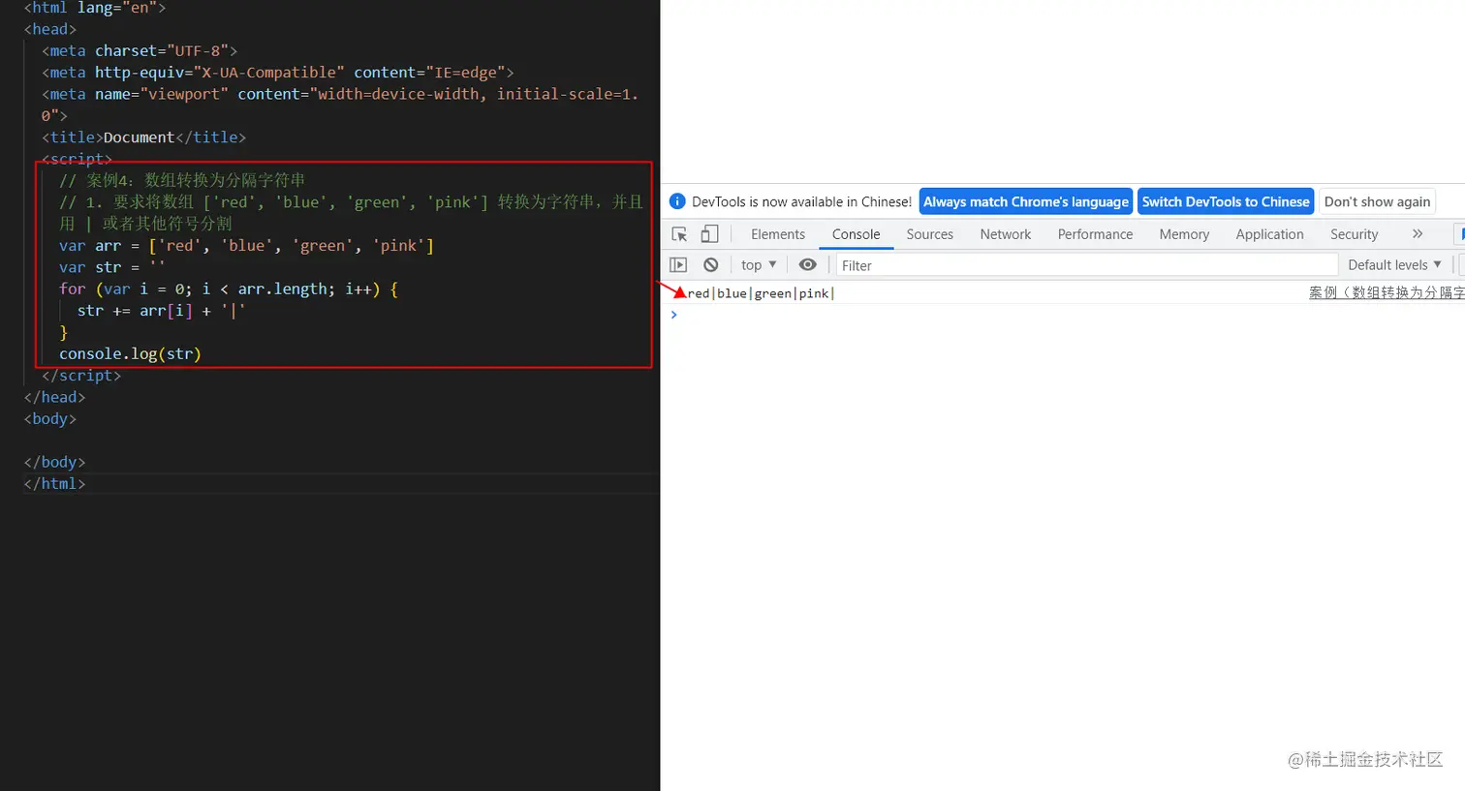The height and width of the screenshot is (791, 1465).
Task: Click Always match Chrome's language
Action: 1026,201
